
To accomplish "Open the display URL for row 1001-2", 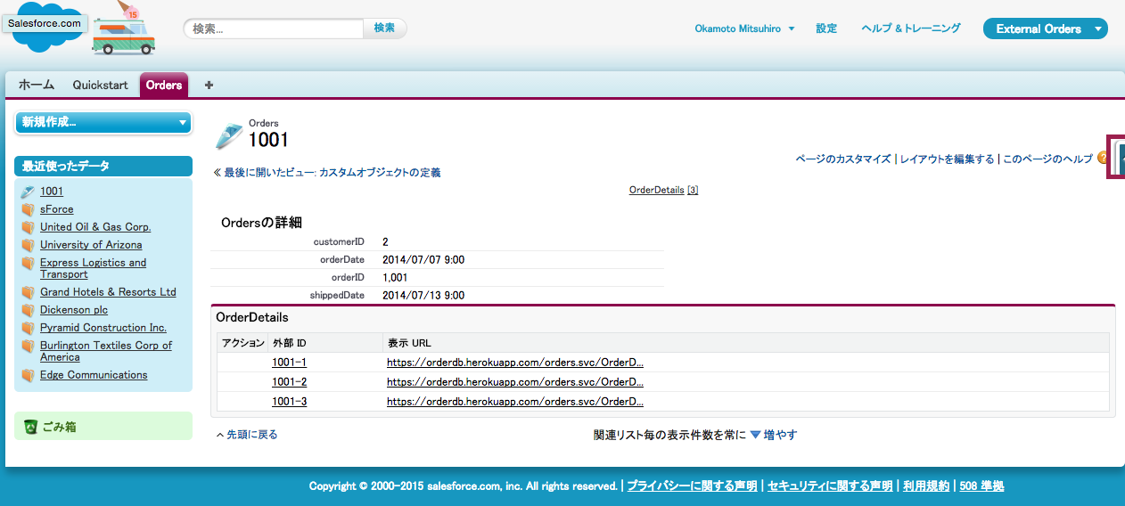I will (x=515, y=382).
